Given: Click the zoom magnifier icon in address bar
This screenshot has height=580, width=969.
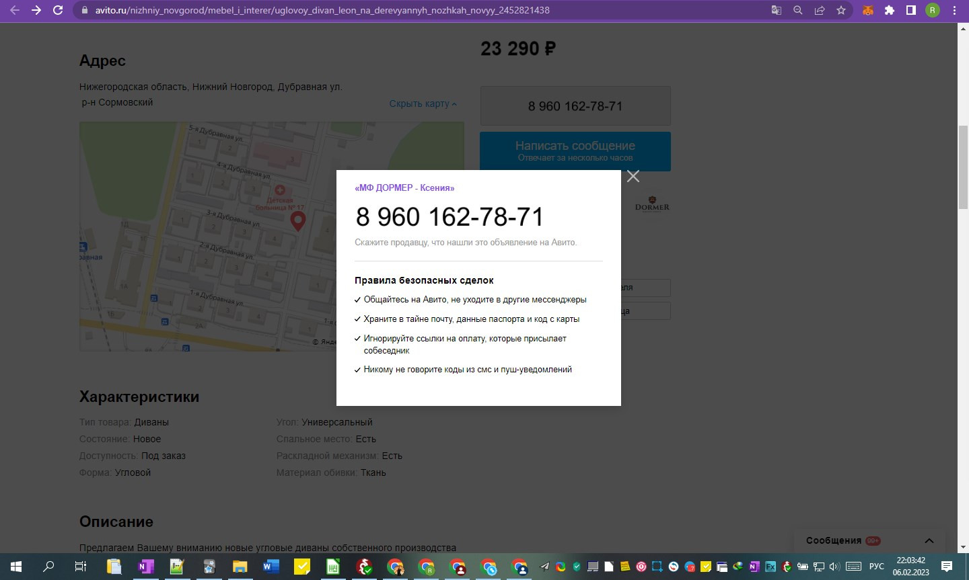Looking at the screenshot, I should [x=798, y=10].
